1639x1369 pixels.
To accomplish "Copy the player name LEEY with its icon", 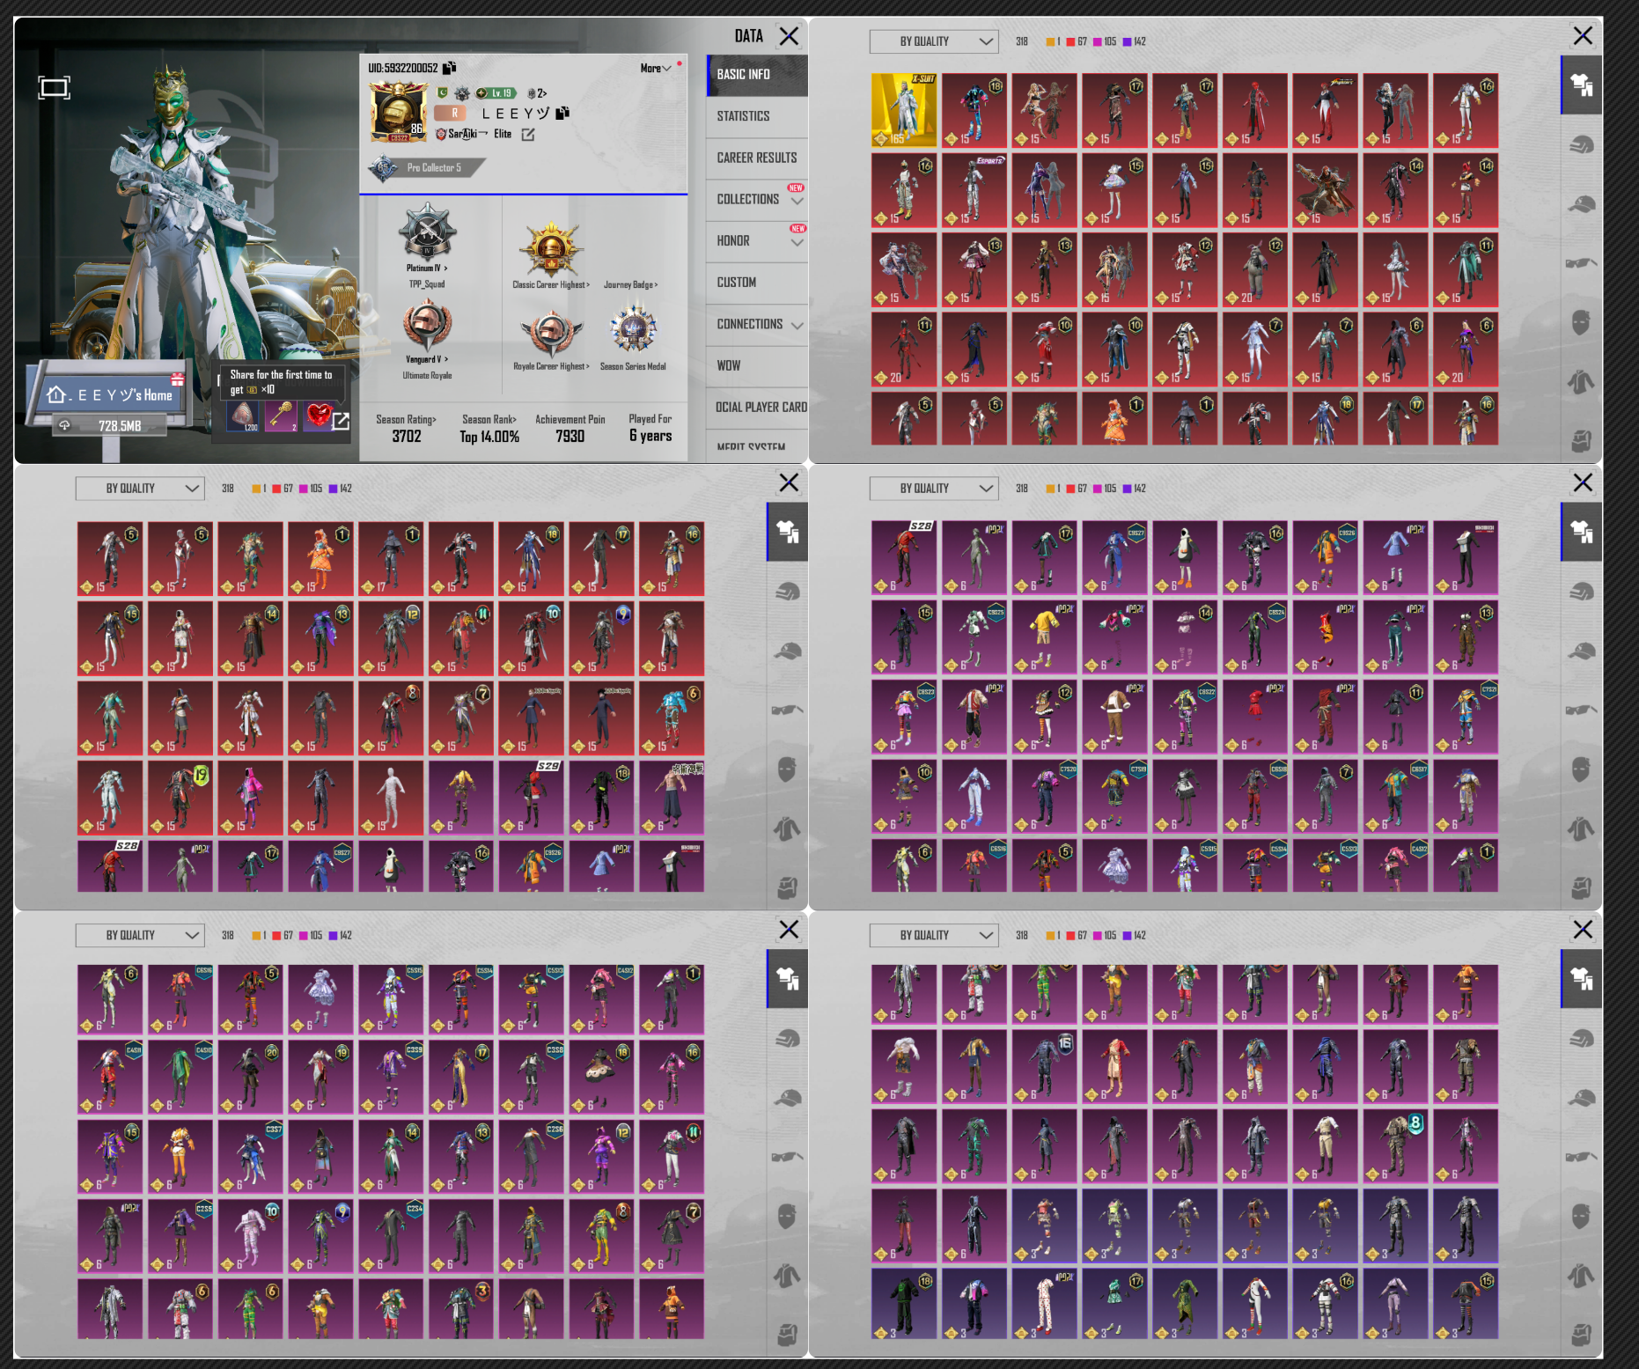I will click(x=562, y=113).
